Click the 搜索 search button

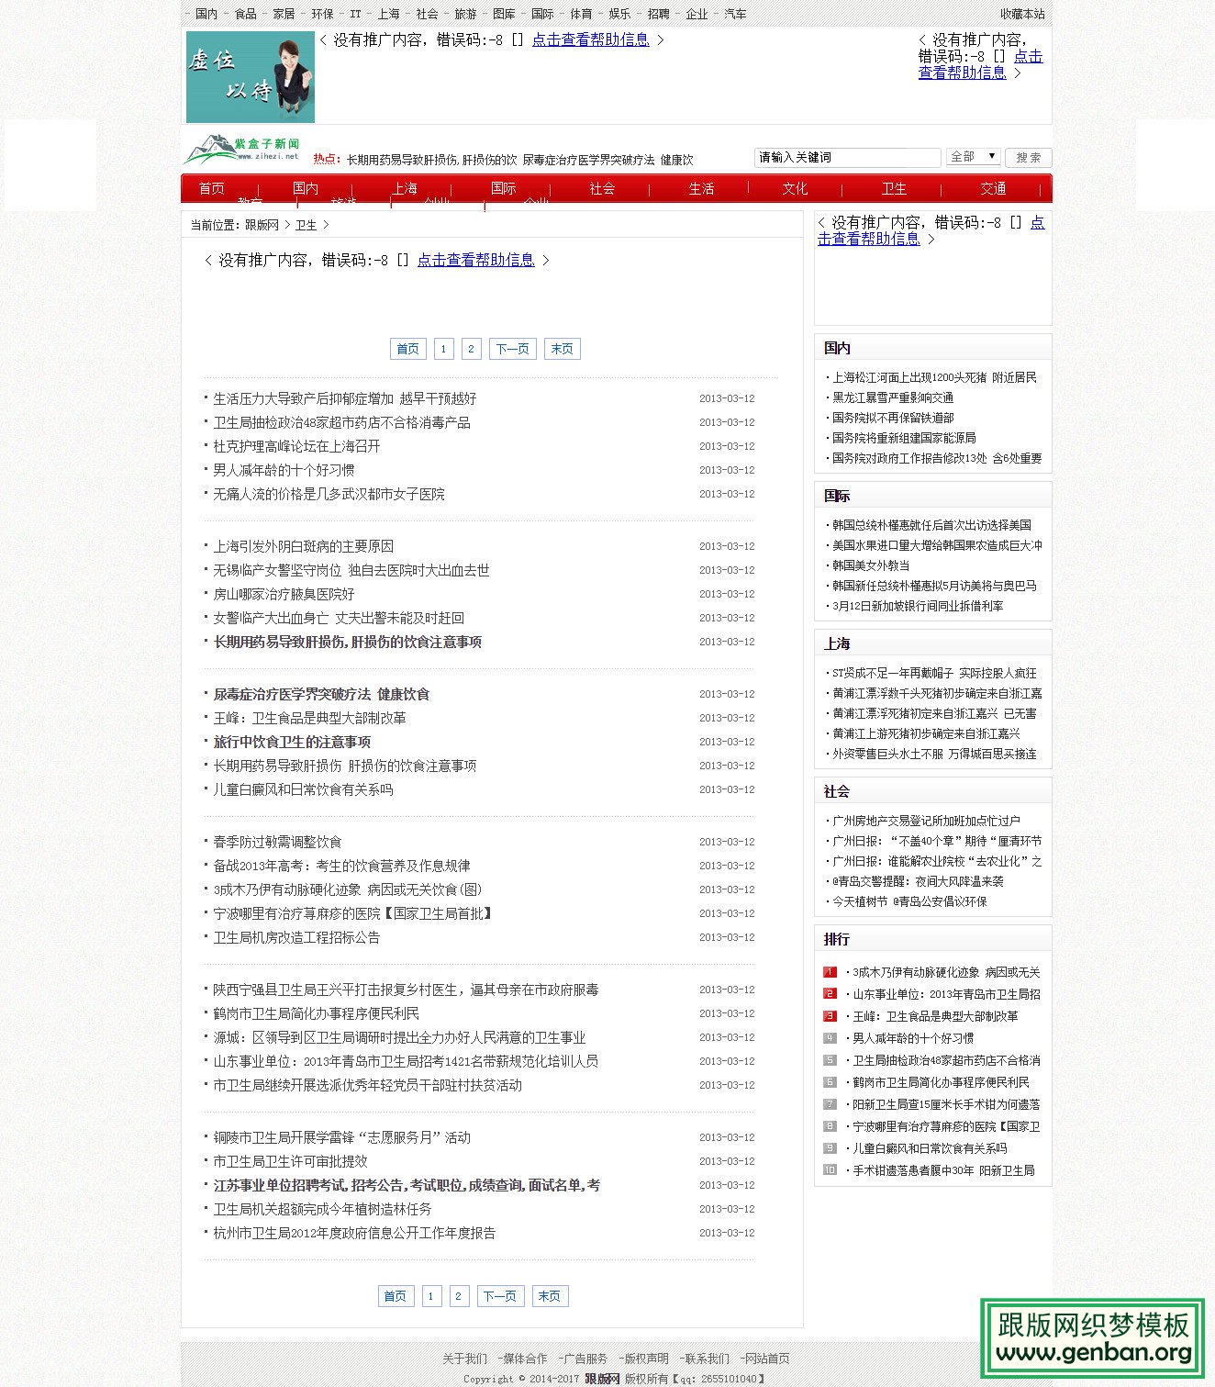coord(1027,157)
